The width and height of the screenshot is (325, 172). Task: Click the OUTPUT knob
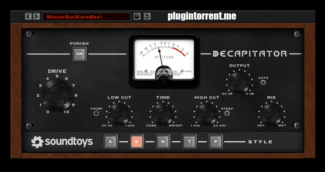click(239, 82)
